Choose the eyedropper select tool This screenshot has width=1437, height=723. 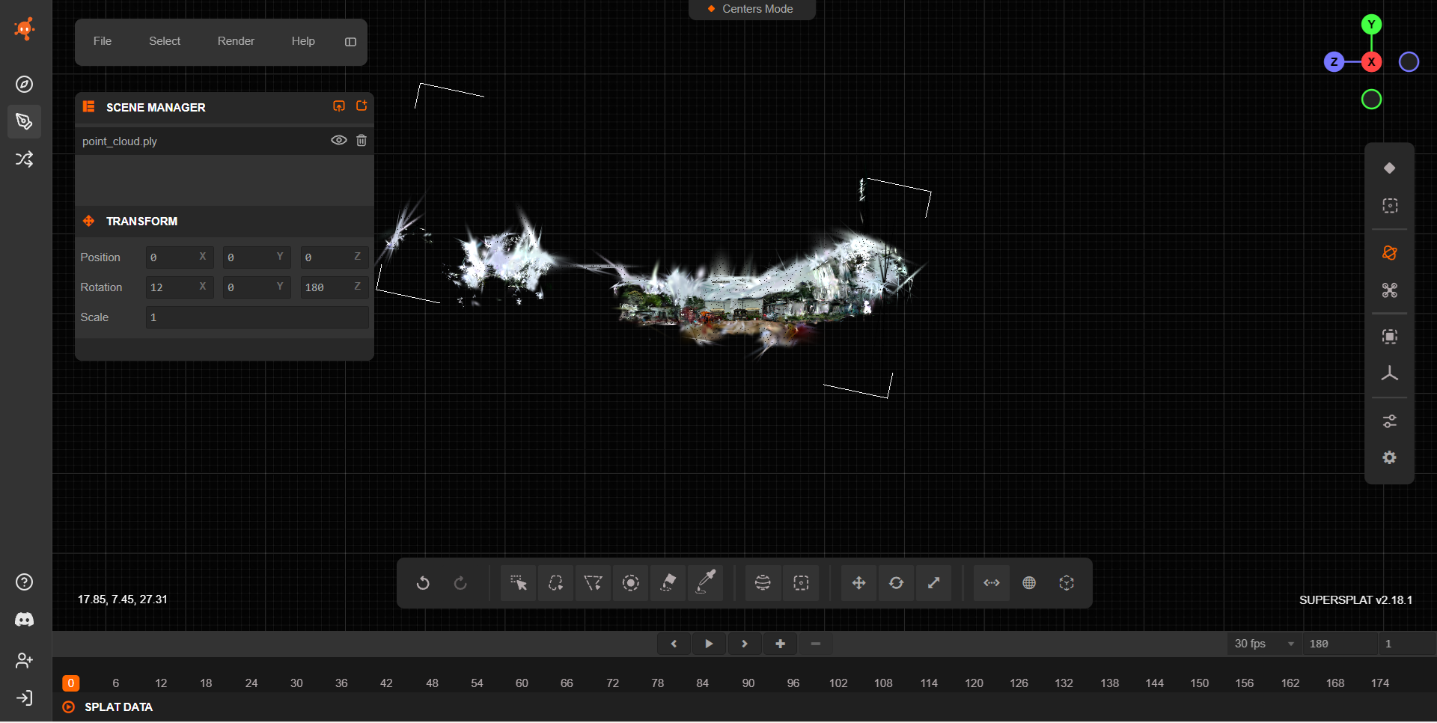(x=706, y=583)
